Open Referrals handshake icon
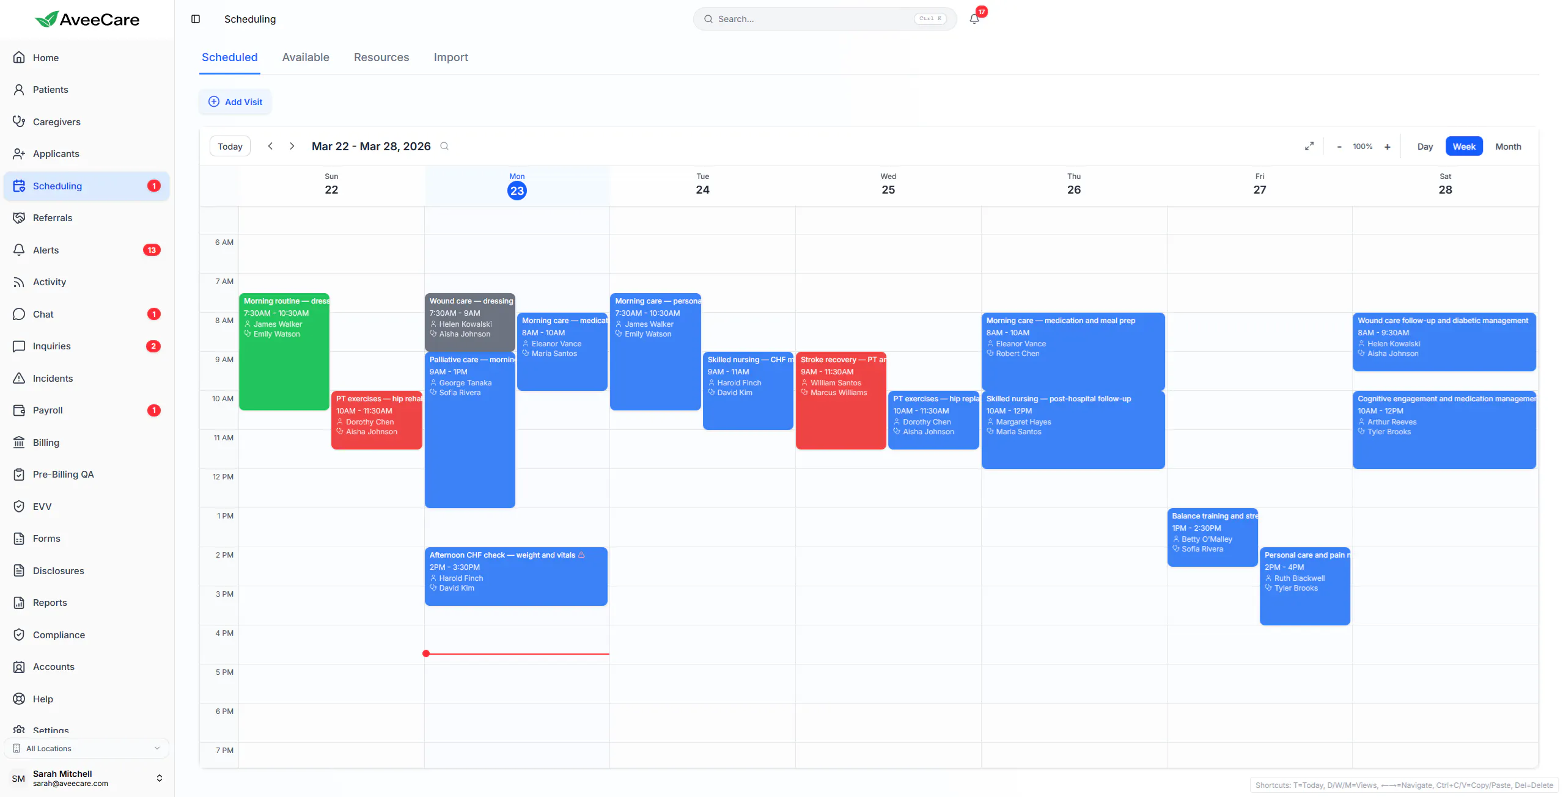The height and width of the screenshot is (797, 1563). tap(19, 218)
